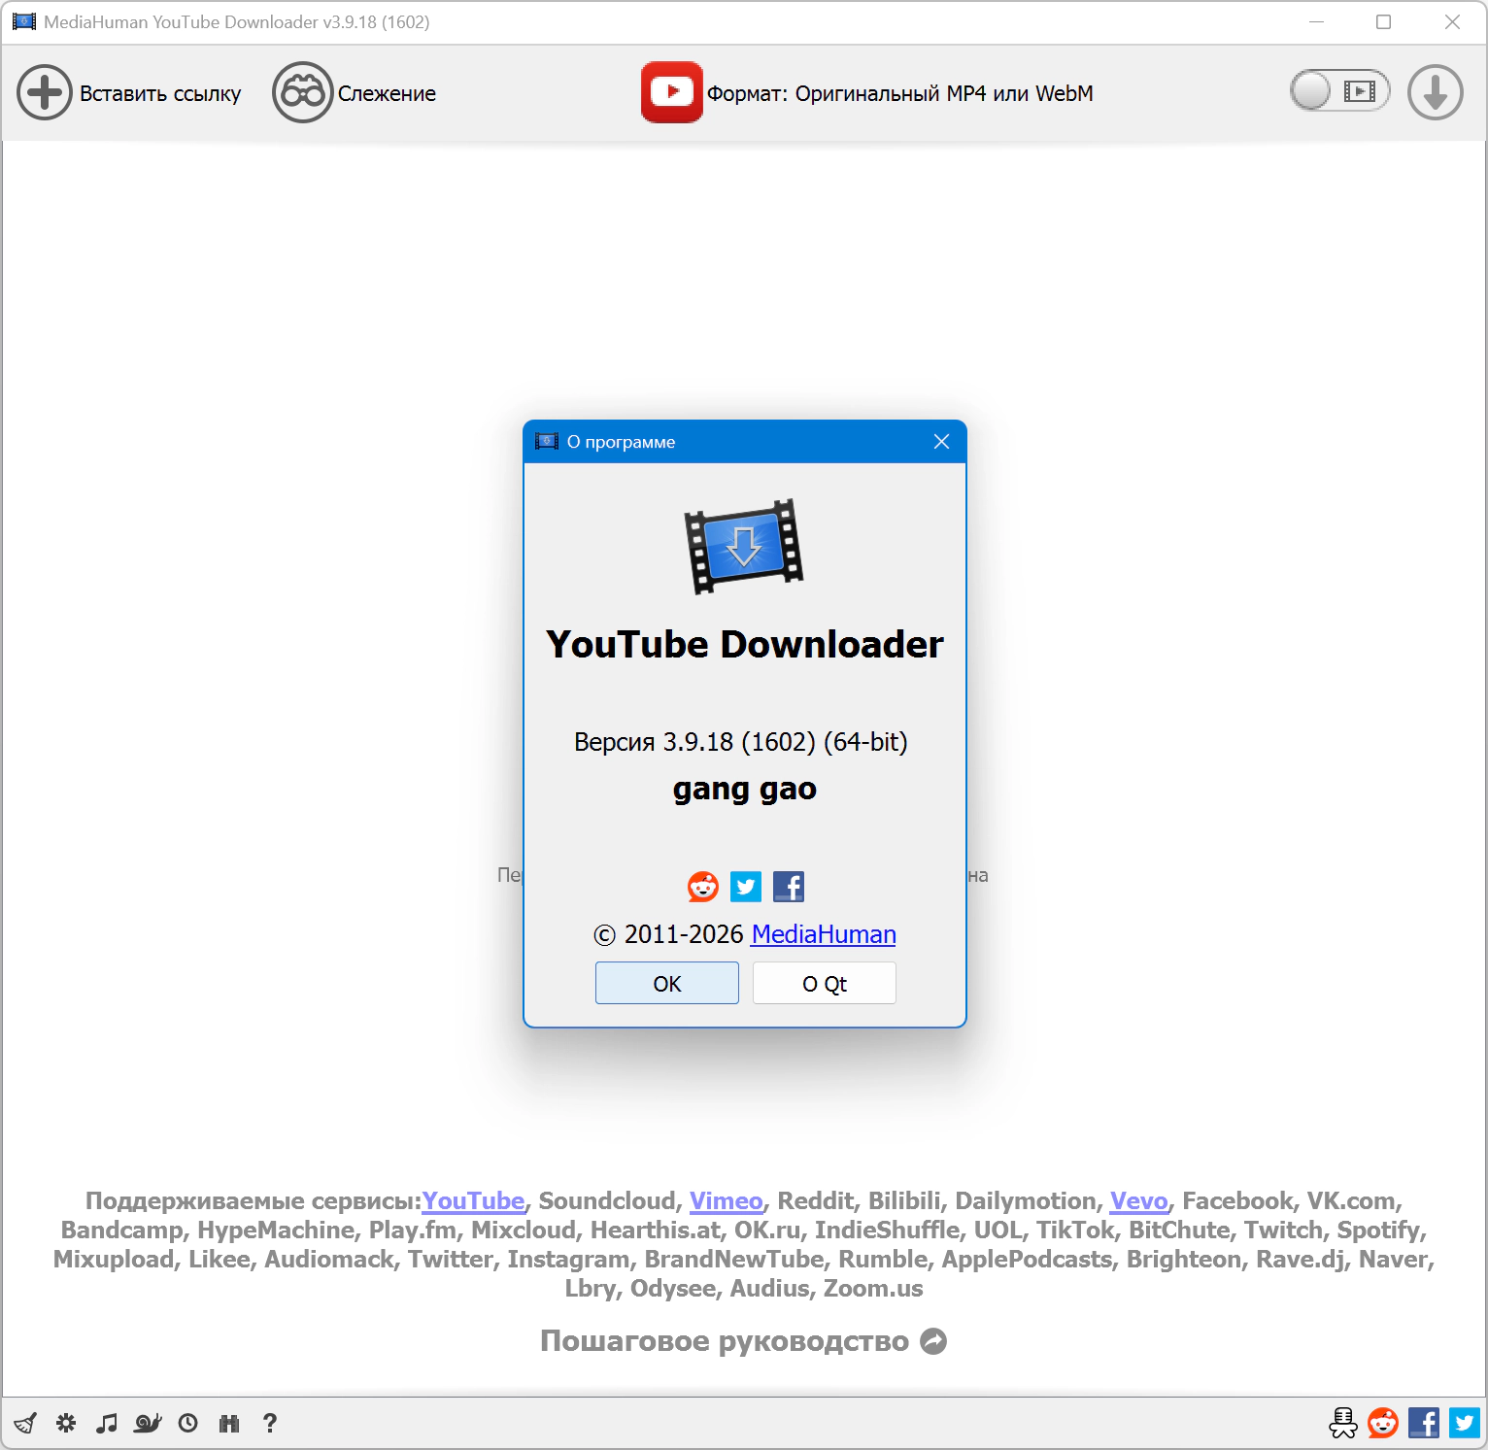
Task: Toggle the video mode switch in toolbar
Action: point(1339,91)
